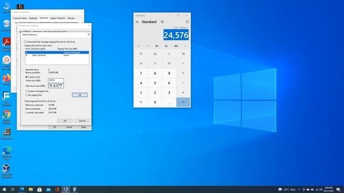Click the M+ memory add key
This screenshot has width=344, height=193.
(x=157, y=46)
